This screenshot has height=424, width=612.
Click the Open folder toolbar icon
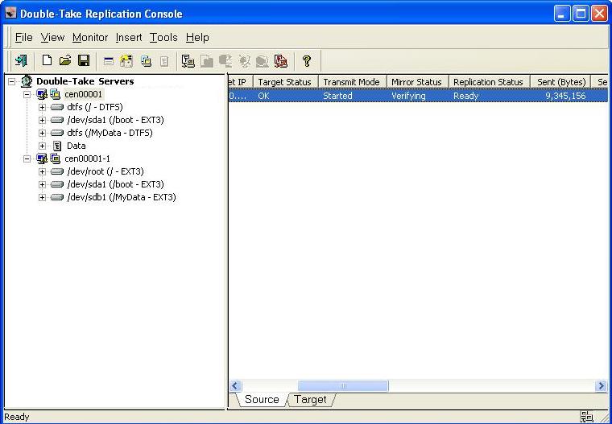[65, 60]
